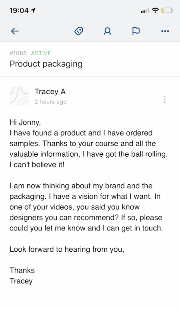Image resolution: width=180 pixels, height=309 pixels.
Task: Open message options vertical dots
Action: [x=164, y=99]
